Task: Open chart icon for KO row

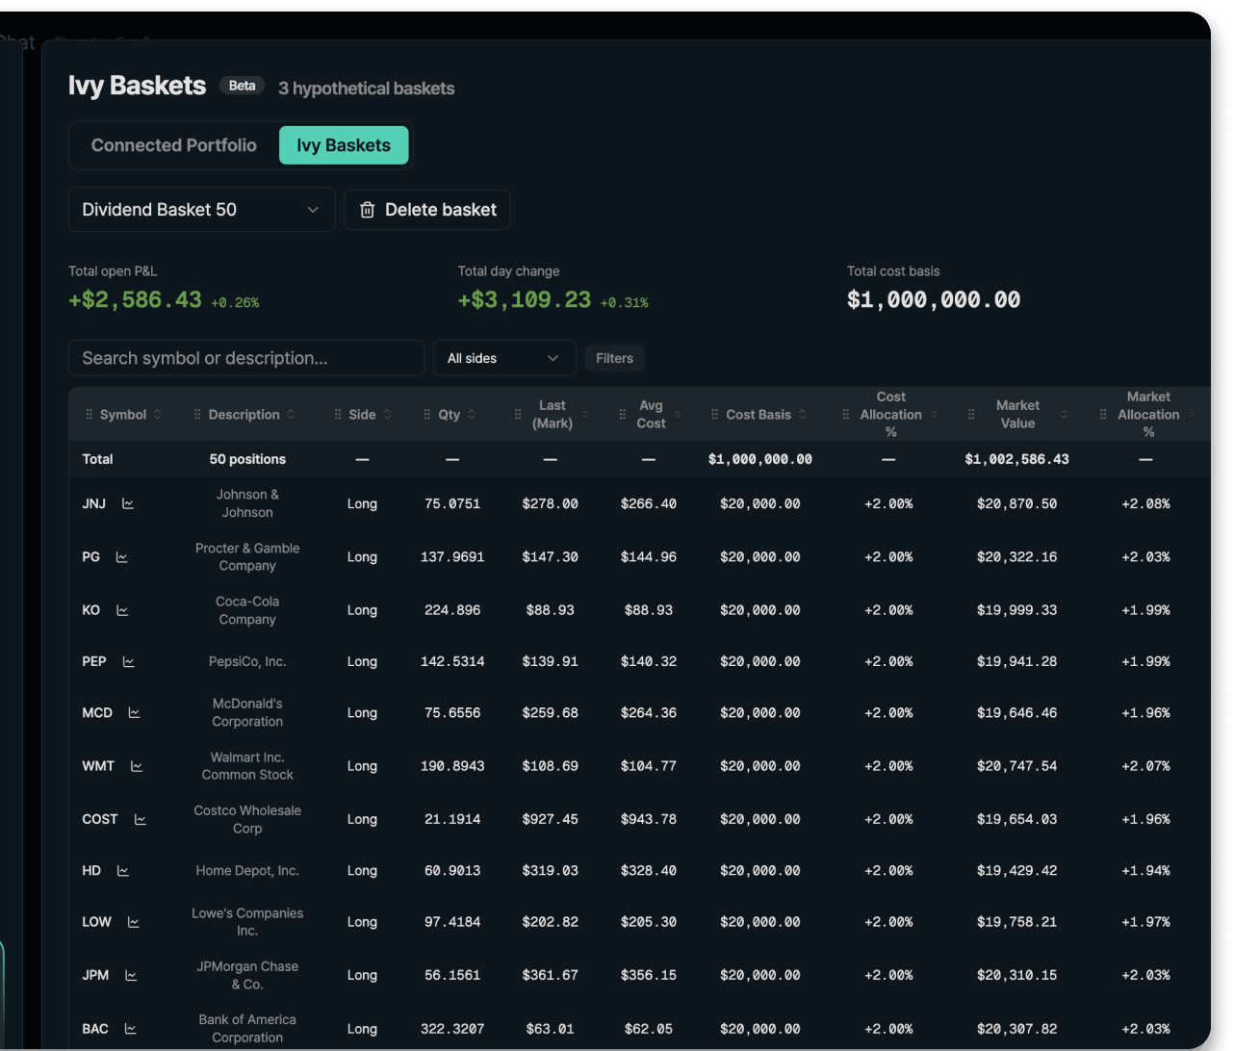Action: 122,610
